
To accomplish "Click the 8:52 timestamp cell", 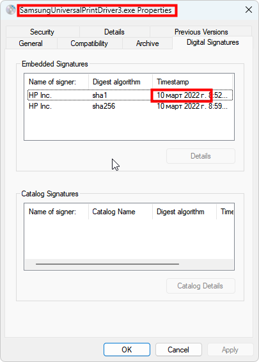I will [x=192, y=95].
